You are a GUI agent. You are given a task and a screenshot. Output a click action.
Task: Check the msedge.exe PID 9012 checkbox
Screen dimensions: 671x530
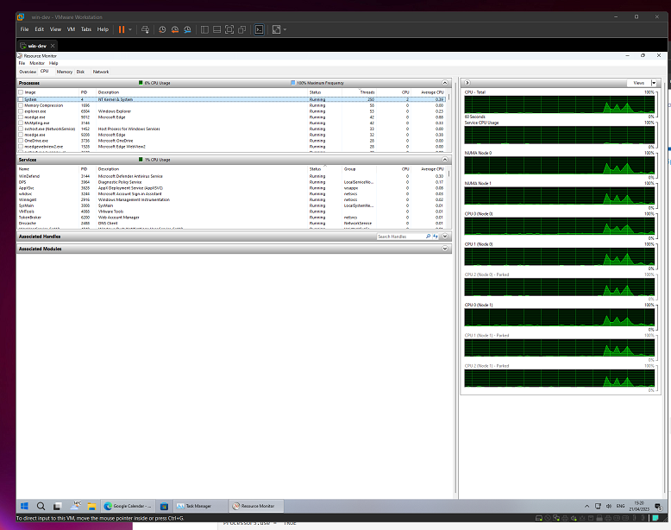[21, 117]
